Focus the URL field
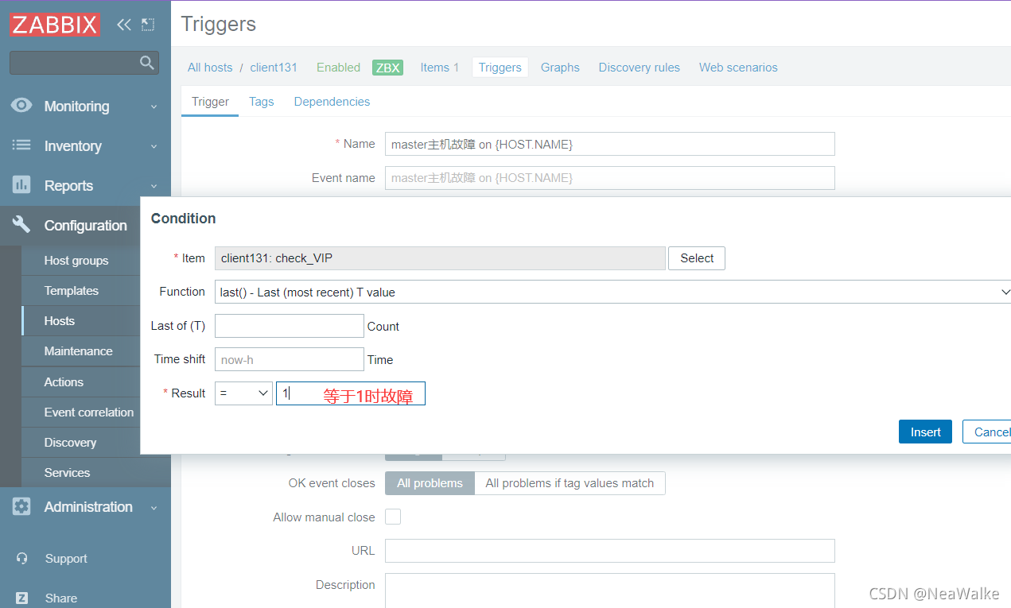This screenshot has height=608, width=1011. [610, 551]
